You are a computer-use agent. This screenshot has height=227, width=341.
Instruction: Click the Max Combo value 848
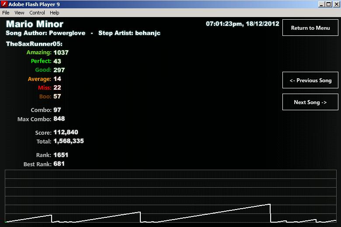click(x=59, y=119)
